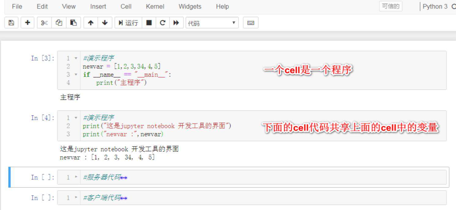Collapse fold arrow at line 1 of In [3]
456x210 pixels.
coord(76,58)
